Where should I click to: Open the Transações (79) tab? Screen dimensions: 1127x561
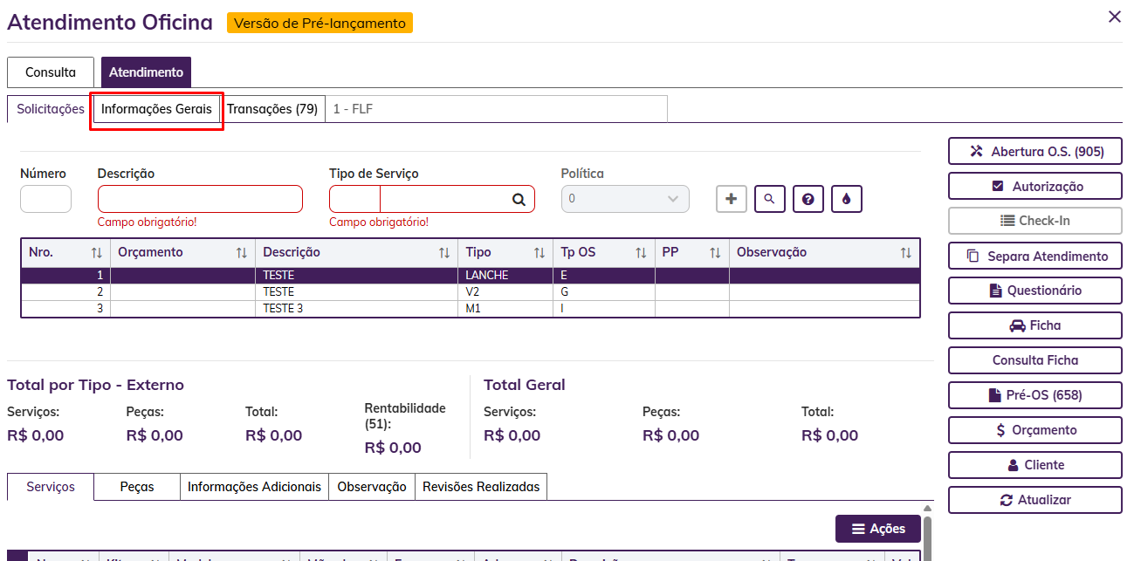(x=272, y=109)
